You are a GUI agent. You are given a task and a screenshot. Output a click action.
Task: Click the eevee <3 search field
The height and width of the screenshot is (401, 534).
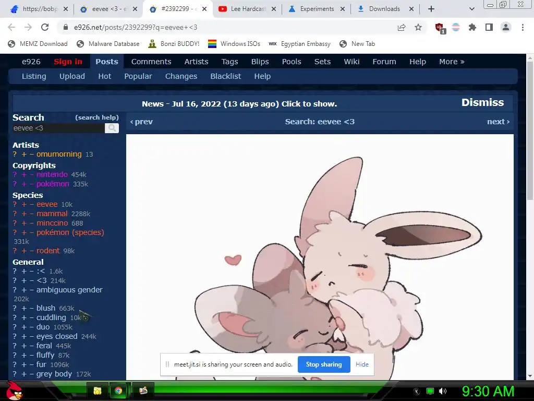pyautogui.click(x=58, y=128)
